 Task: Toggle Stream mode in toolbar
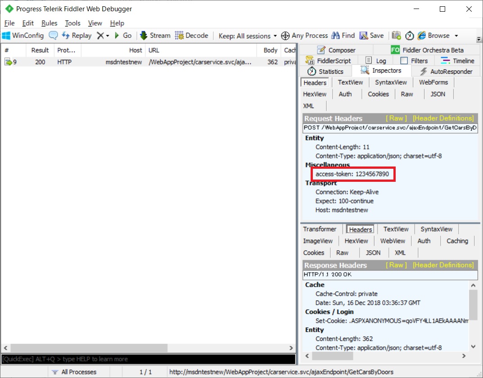click(x=155, y=36)
